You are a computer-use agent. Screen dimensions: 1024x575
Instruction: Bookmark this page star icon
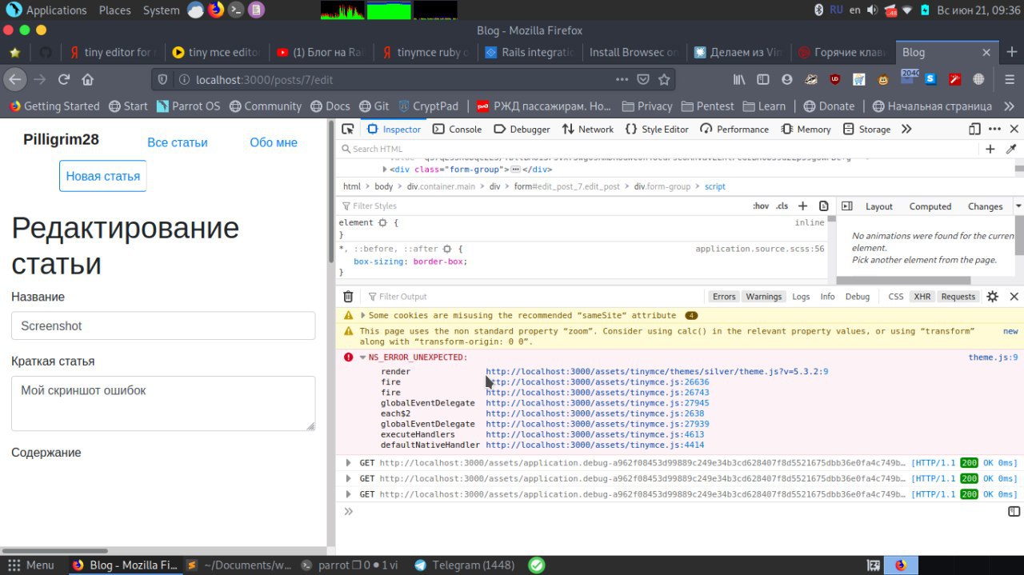[x=664, y=79]
